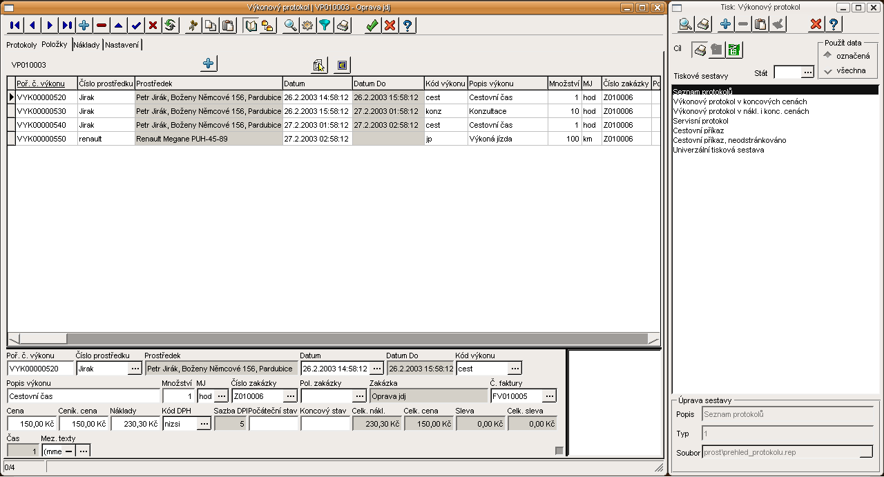Click the funnel filter icon
The height and width of the screenshot is (477, 884).
[325, 26]
